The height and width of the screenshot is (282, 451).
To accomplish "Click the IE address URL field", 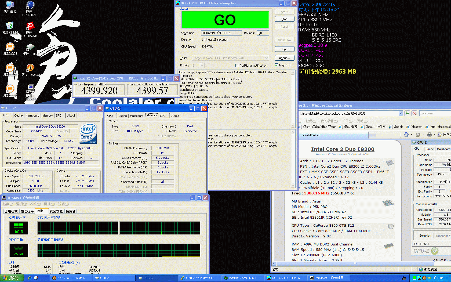I will coord(348,113).
